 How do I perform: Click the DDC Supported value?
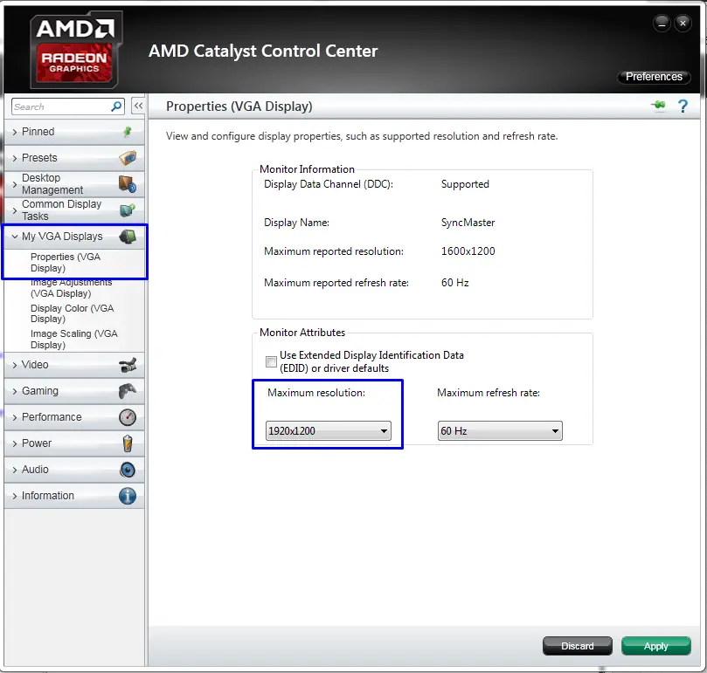(x=465, y=184)
